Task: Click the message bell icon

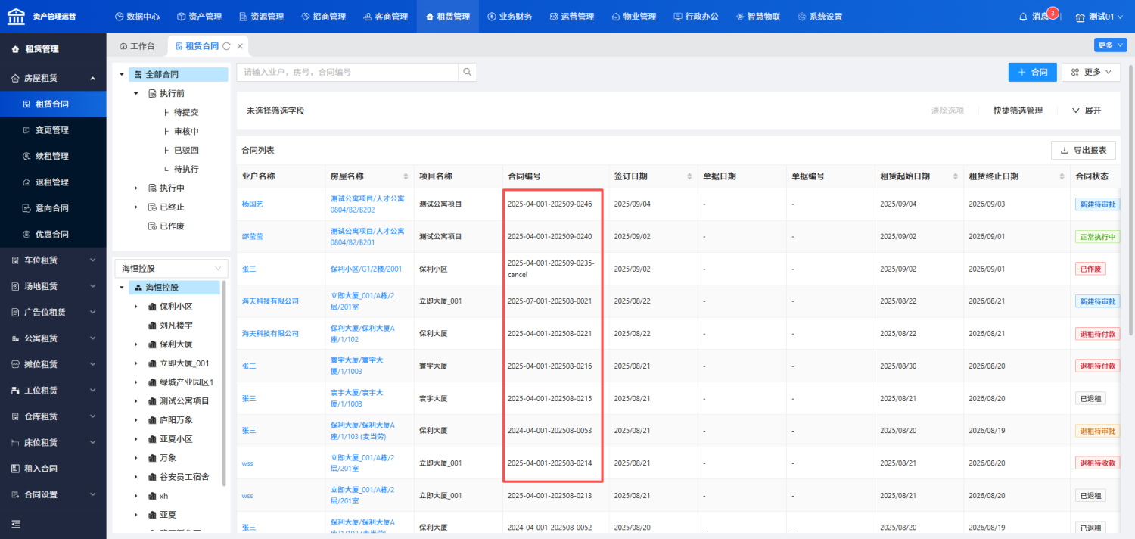Action: [1023, 17]
